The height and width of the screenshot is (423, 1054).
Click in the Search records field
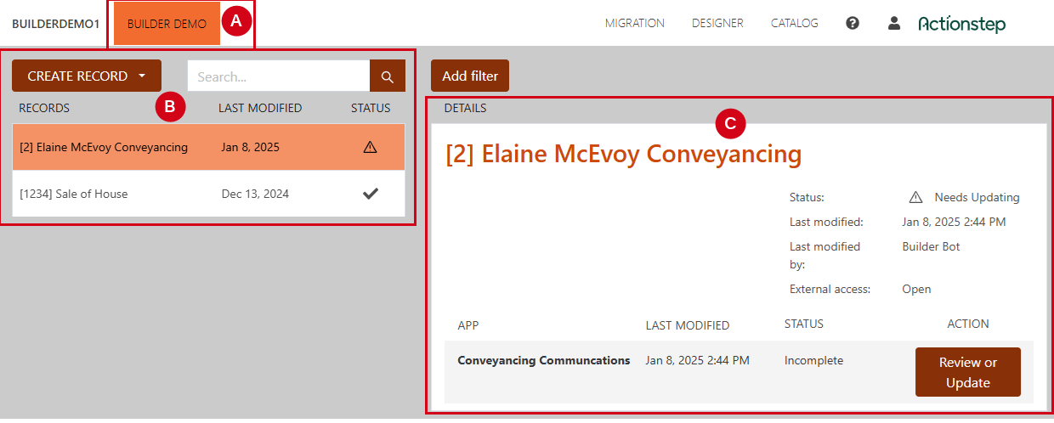(x=279, y=76)
